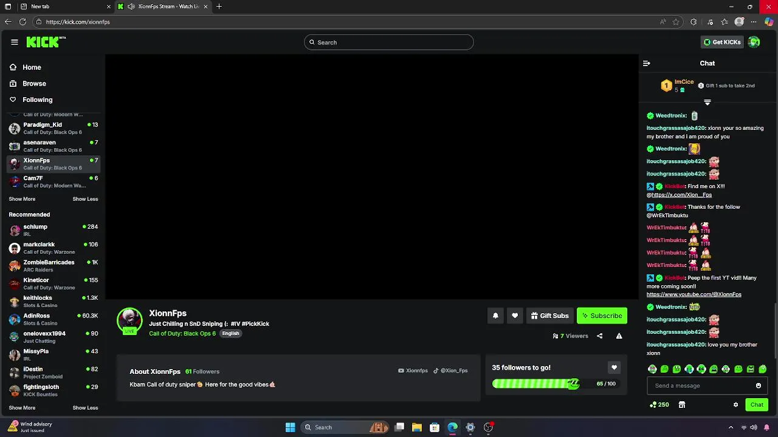Click the Subscribe button
Viewport: 778px width, 437px height.
pos(602,316)
